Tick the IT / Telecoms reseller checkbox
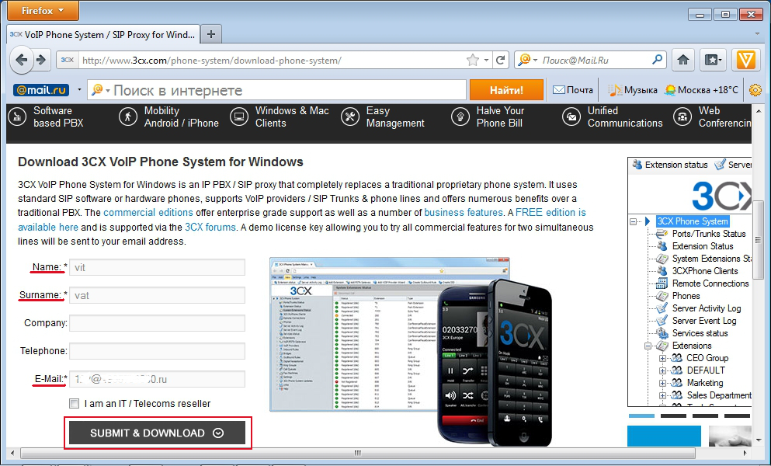771x466 pixels. tap(75, 404)
